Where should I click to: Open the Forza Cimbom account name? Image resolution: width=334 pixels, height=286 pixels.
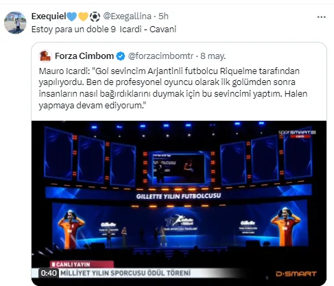tap(84, 56)
